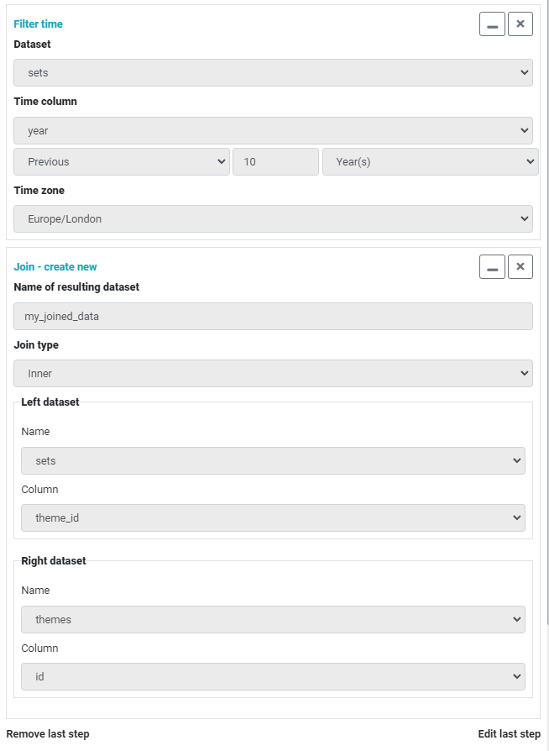549x751 pixels.
Task: Expand the Previous period selector
Action: (122, 162)
